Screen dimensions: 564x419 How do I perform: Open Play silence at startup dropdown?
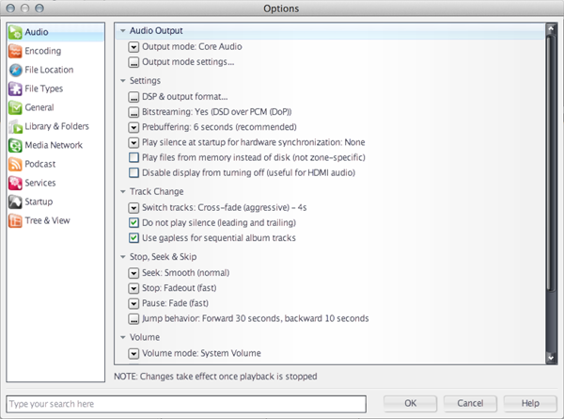pyautogui.click(x=133, y=143)
